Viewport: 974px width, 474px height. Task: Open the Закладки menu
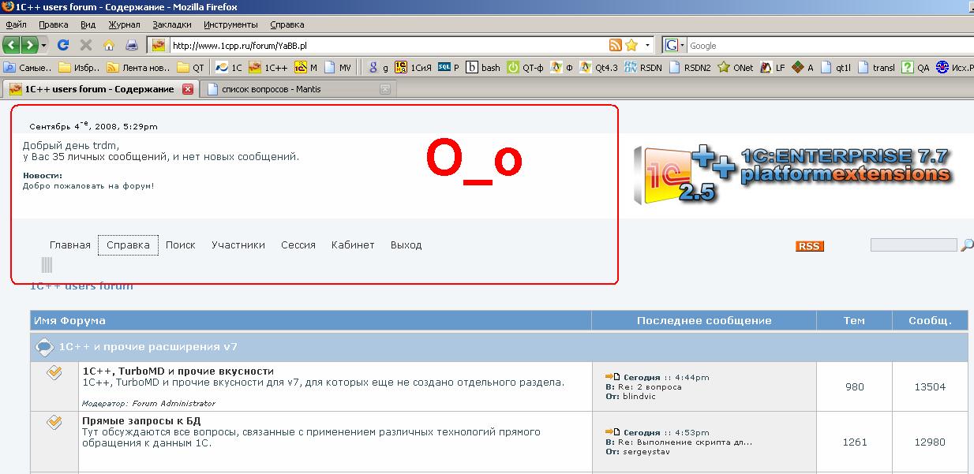point(171,24)
